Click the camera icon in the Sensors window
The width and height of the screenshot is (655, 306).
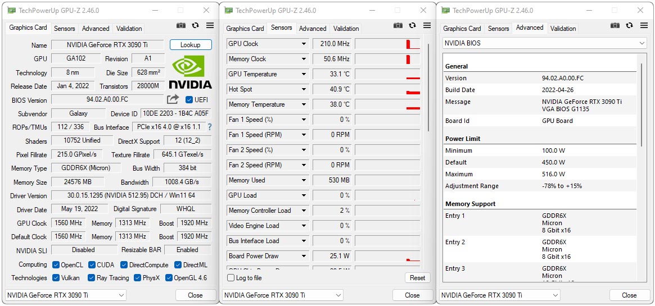click(398, 25)
